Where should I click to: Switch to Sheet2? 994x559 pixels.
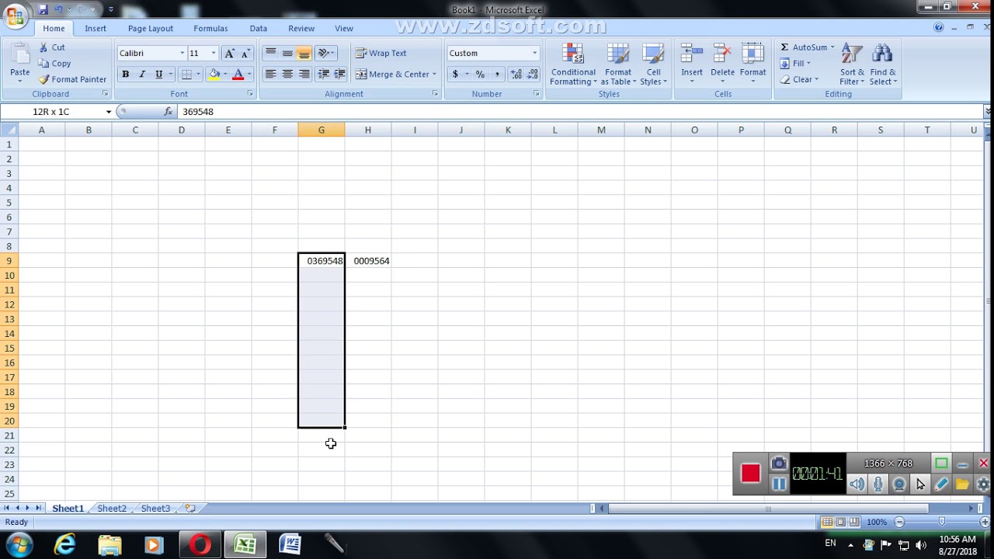112,509
